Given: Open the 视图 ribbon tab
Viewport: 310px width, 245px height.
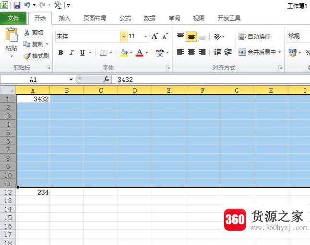Looking at the screenshot, I should click(x=199, y=18).
